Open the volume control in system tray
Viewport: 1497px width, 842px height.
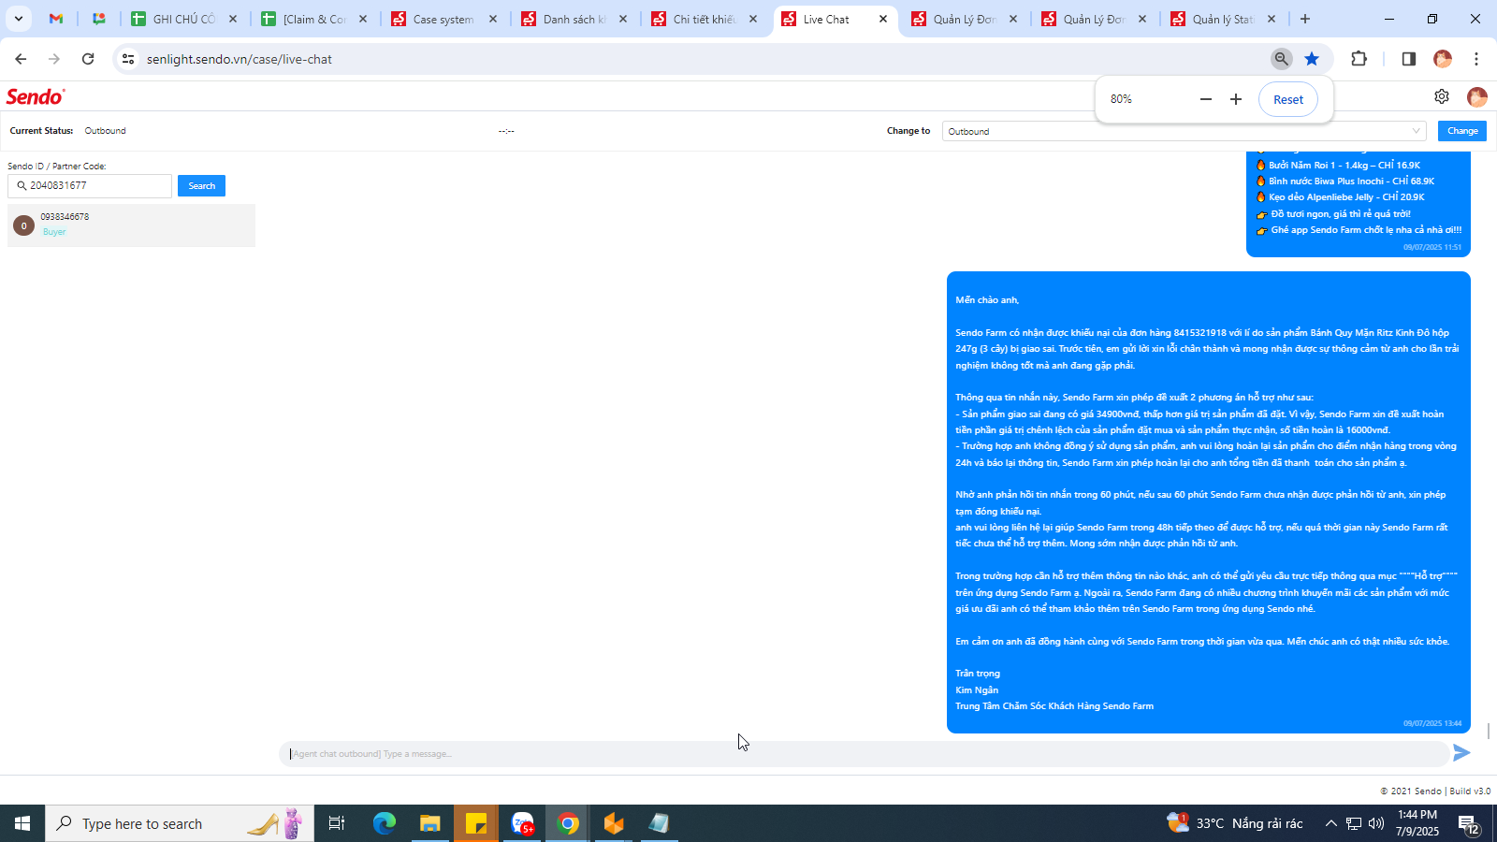point(1376,823)
